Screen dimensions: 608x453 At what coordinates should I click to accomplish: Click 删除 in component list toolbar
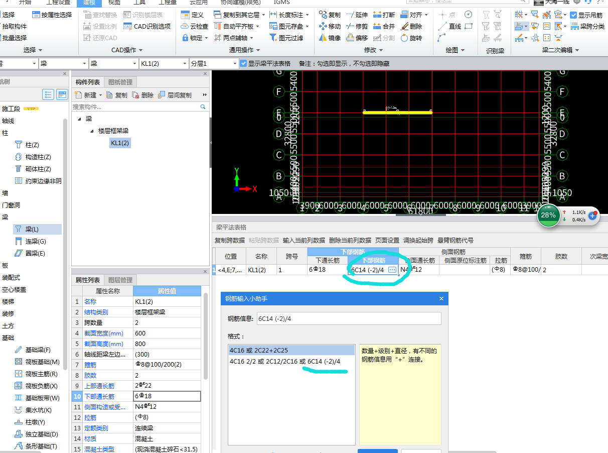pos(143,95)
